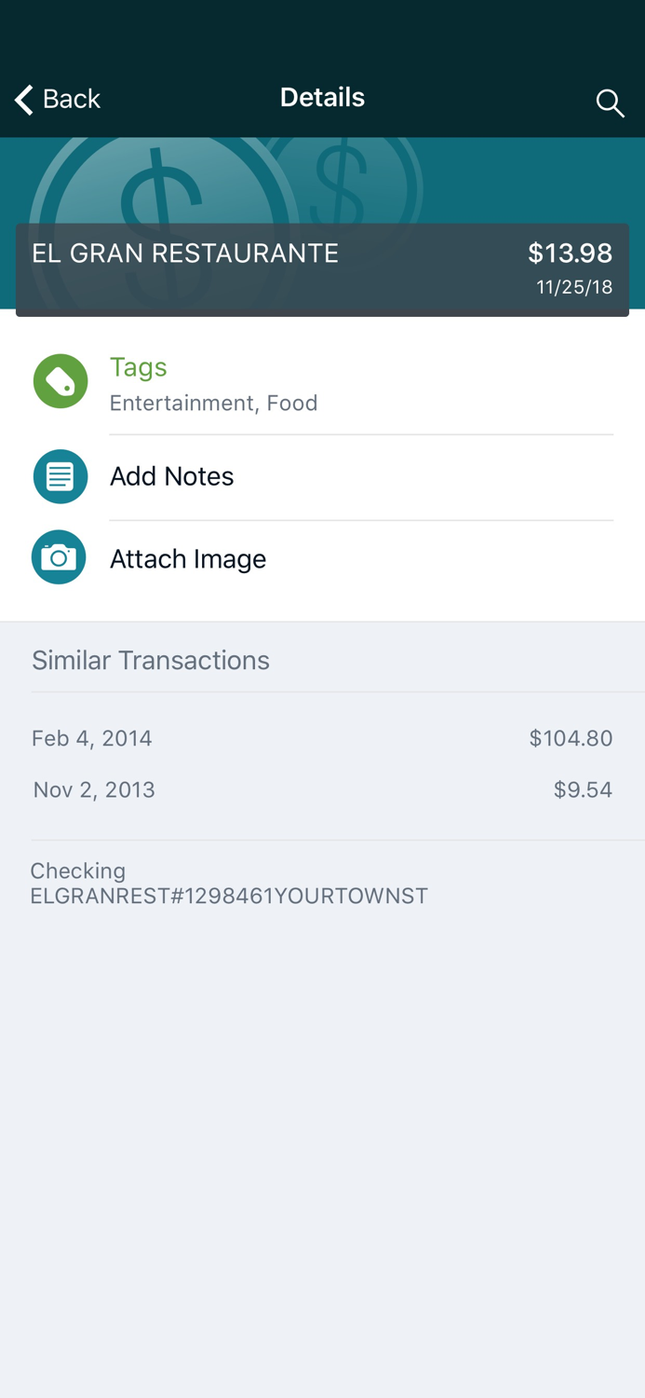Tap the EL GRAN RESTAURANTE merchant name
The image size is (645, 1398).
point(185,254)
